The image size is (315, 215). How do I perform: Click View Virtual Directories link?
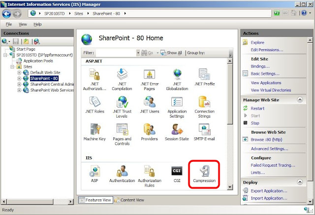click(271, 90)
